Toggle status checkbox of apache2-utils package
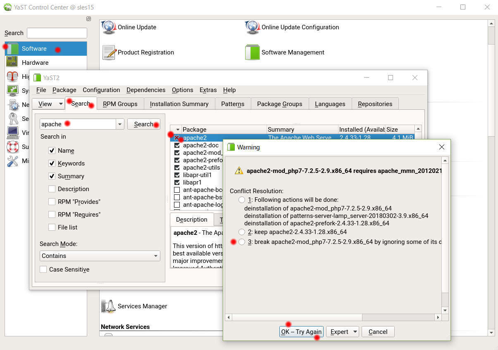Viewport: 498px width, 350px height. tap(177, 168)
